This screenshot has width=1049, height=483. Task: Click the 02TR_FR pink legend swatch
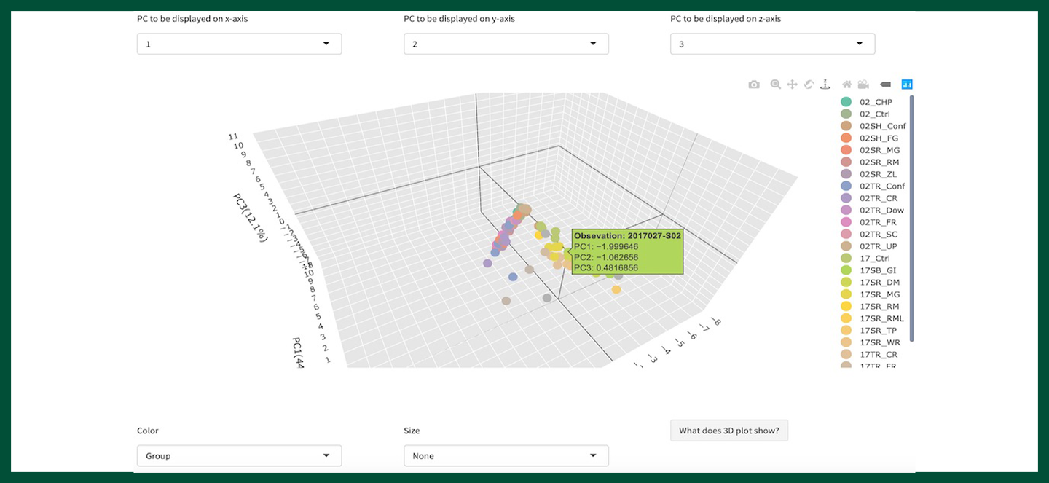click(846, 222)
